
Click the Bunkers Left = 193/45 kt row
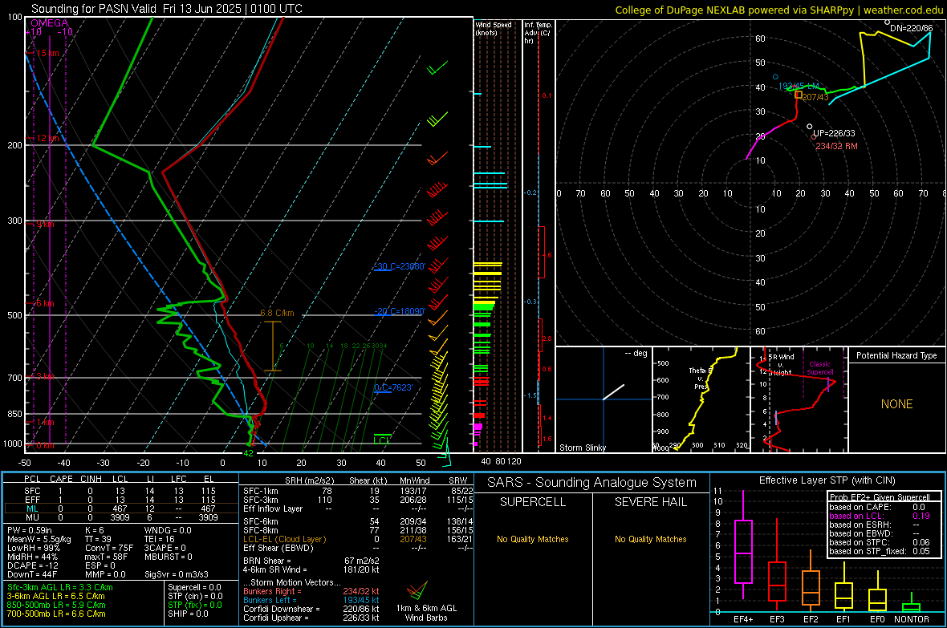pyautogui.click(x=311, y=600)
